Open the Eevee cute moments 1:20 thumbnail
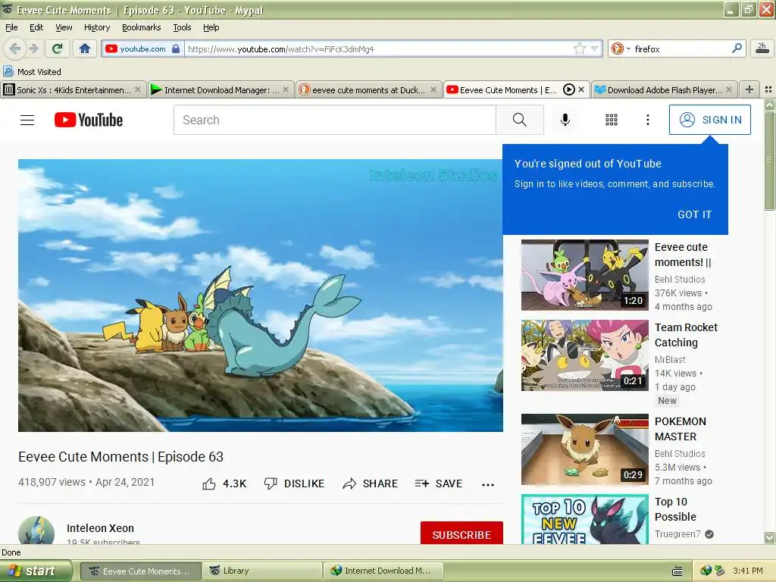 (x=584, y=274)
